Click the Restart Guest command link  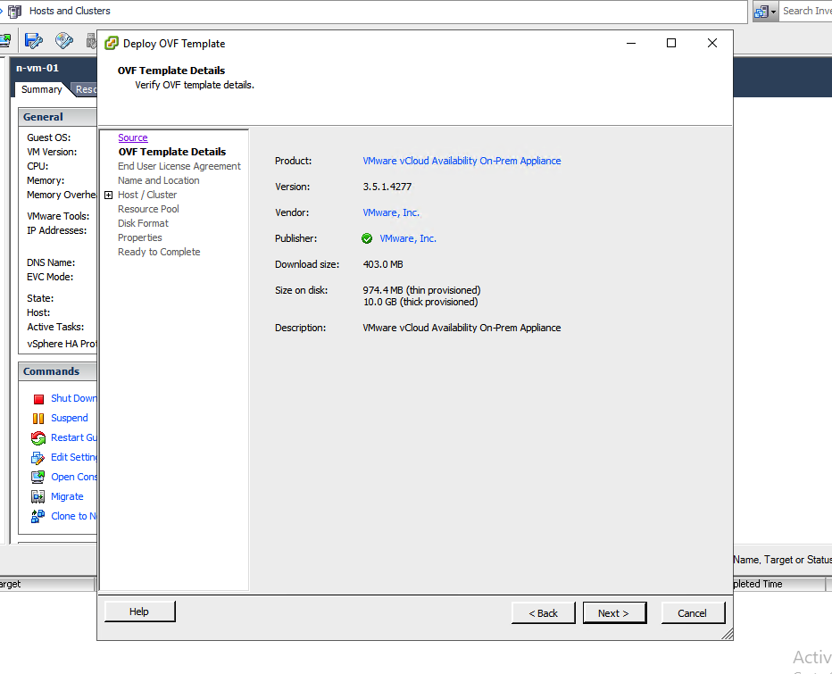74,437
